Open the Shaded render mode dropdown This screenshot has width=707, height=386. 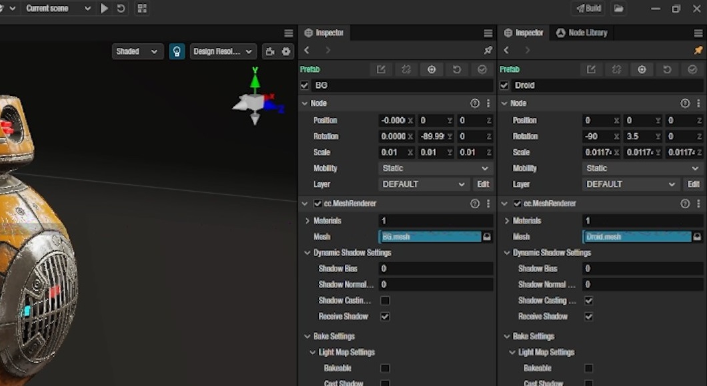137,51
